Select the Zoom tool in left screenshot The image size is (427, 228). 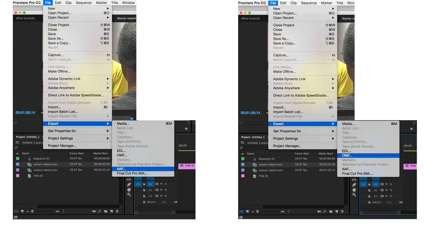(129, 195)
